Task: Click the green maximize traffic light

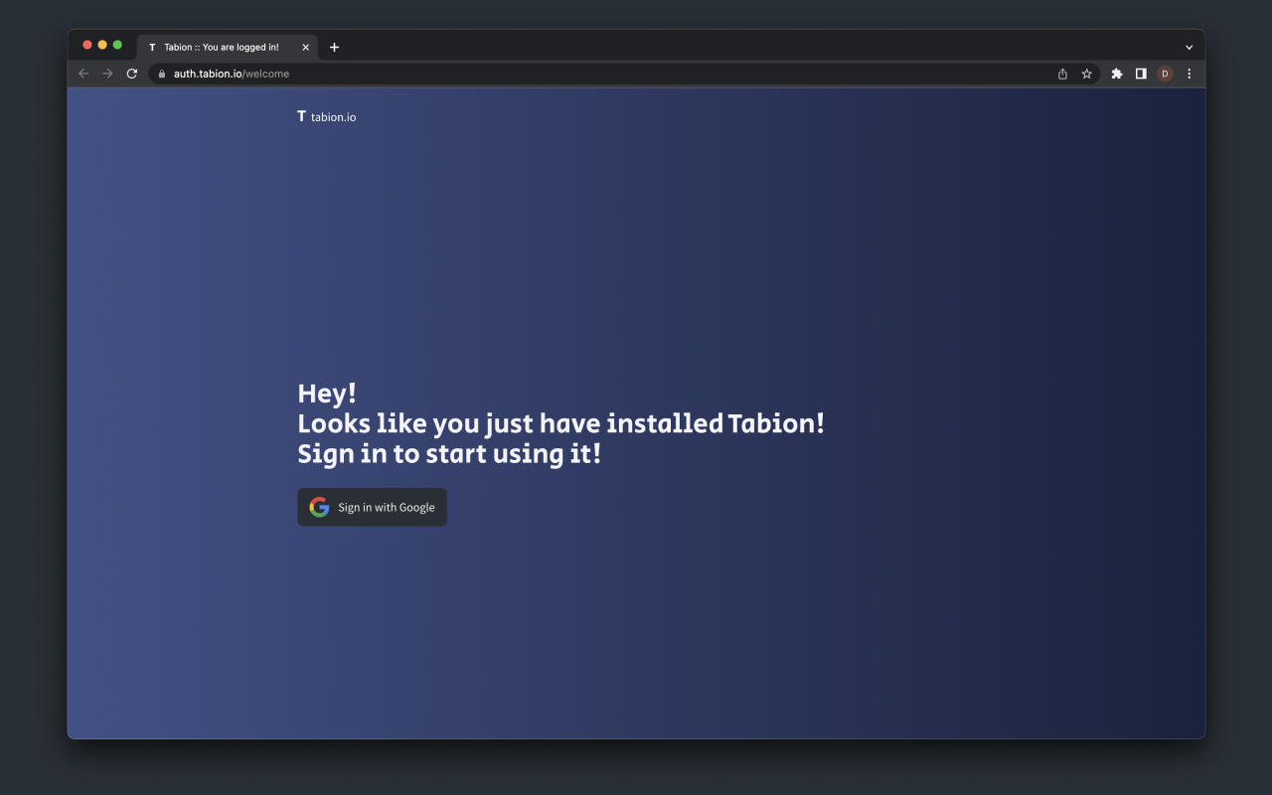Action: pos(117,45)
